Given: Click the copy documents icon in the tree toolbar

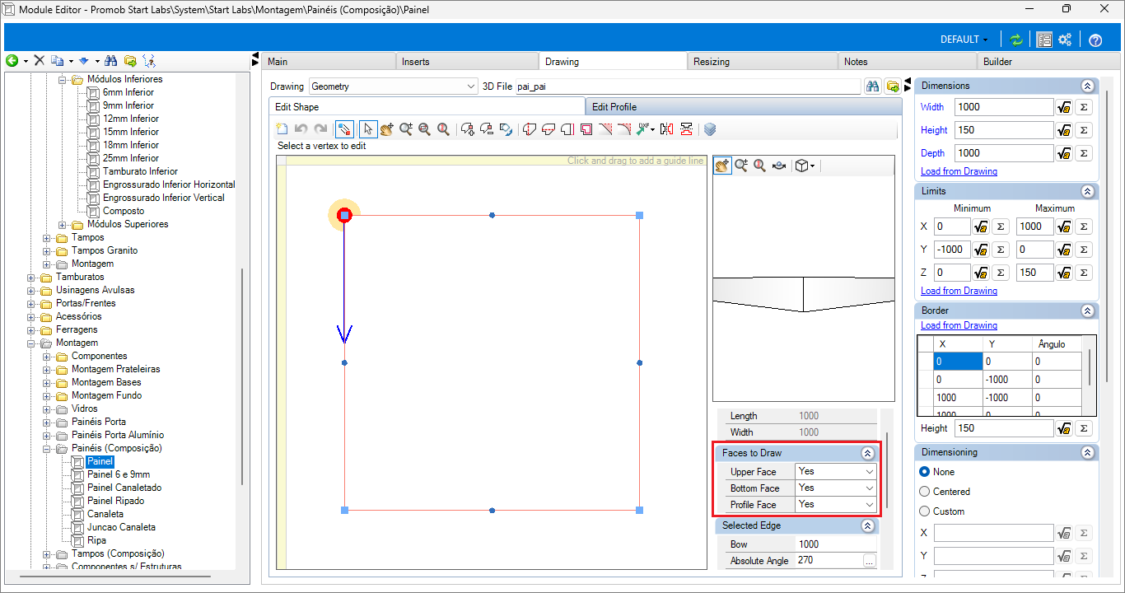Looking at the screenshot, I should 57,61.
